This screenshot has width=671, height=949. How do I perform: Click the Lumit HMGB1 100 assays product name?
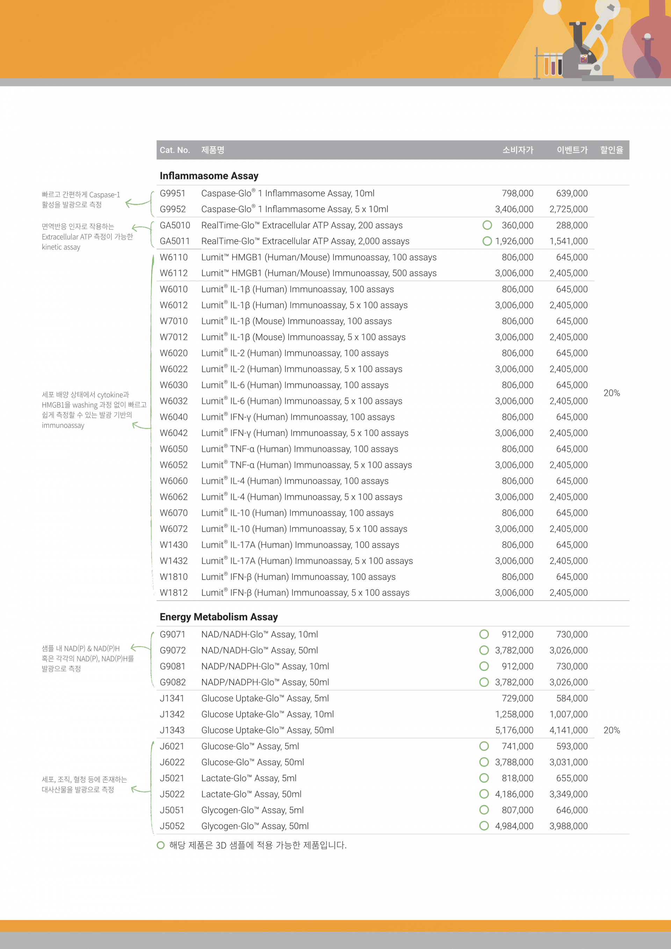tap(319, 258)
